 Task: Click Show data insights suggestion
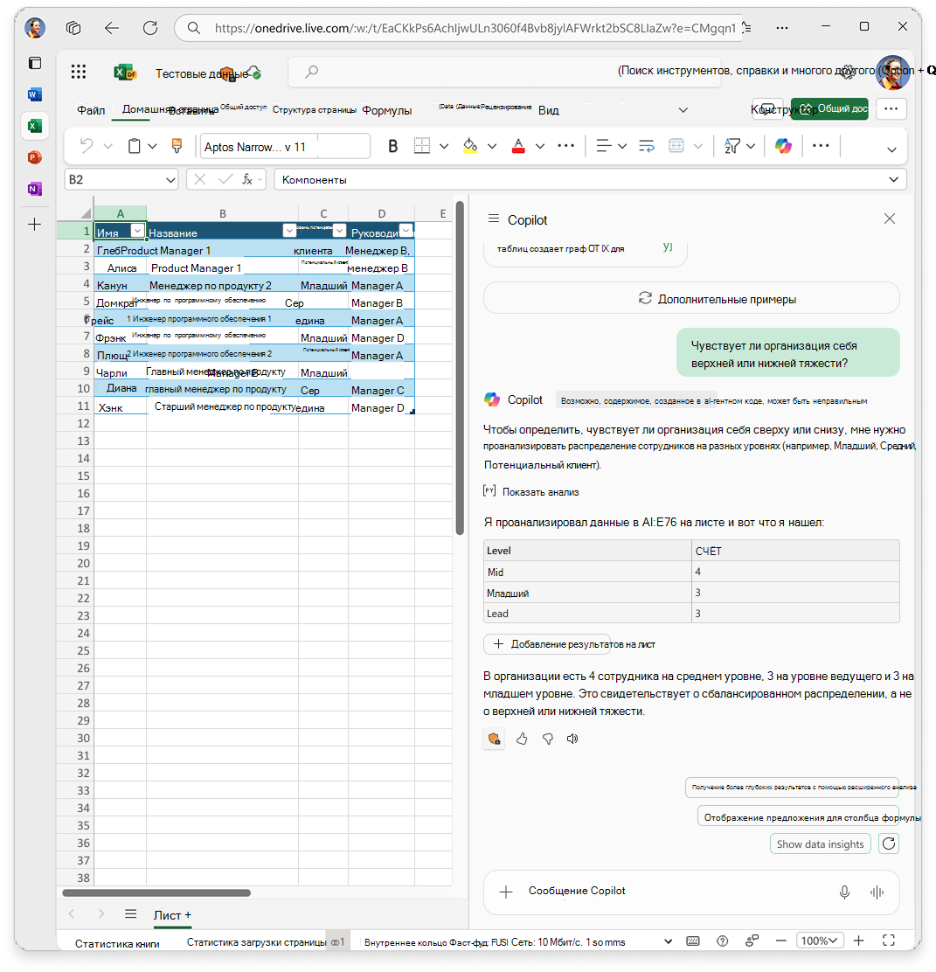coord(820,844)
